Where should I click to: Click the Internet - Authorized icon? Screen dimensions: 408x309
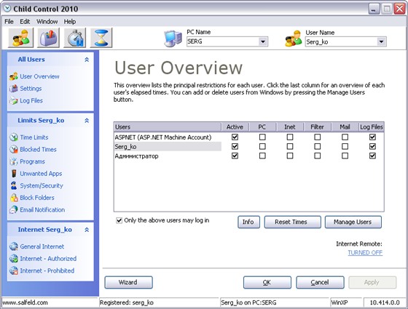point(14,259)
